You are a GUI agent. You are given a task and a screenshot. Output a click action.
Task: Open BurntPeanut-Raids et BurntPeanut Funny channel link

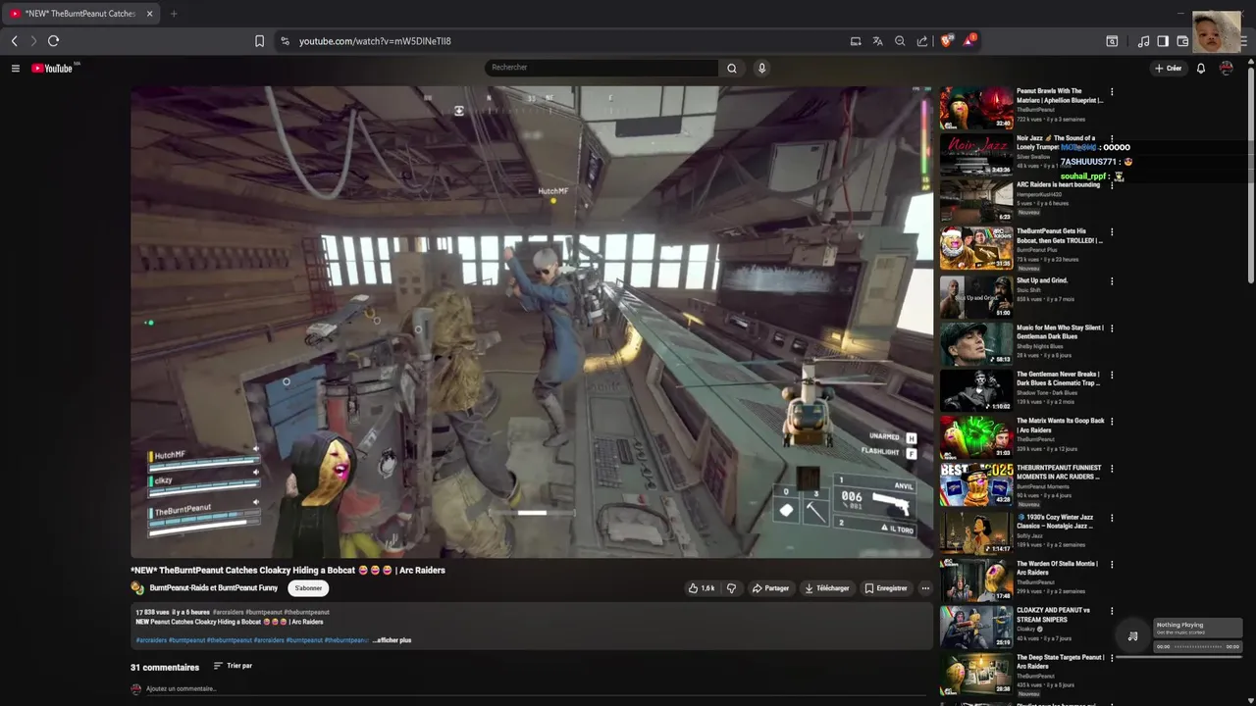tap(213, 588)
